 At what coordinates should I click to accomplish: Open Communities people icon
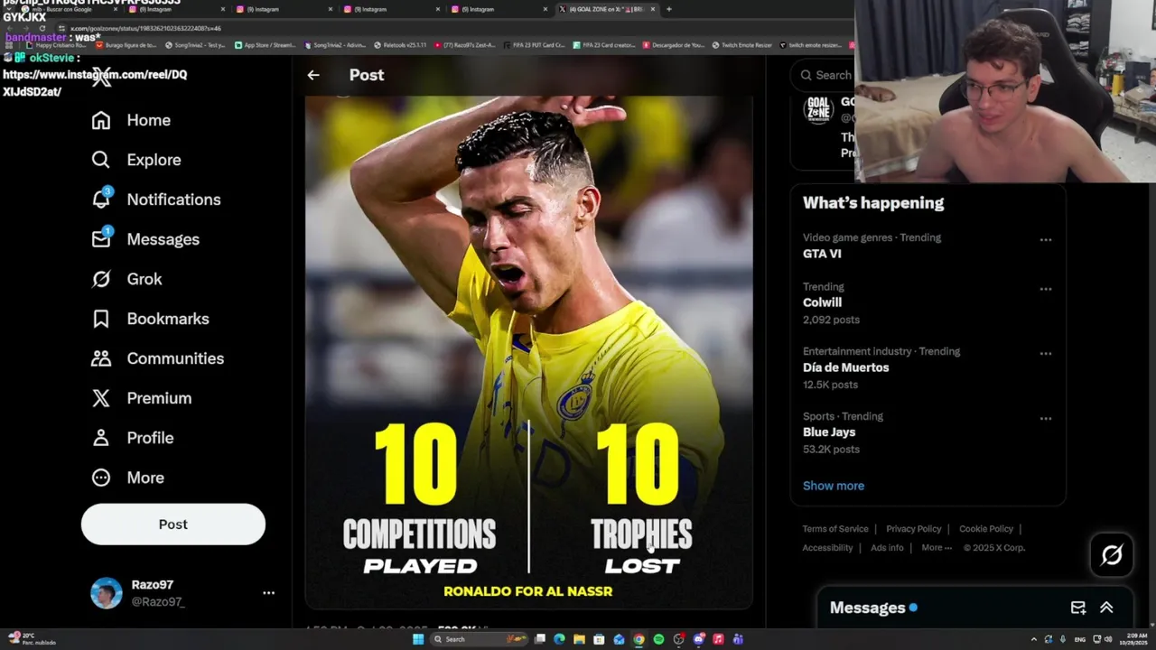point(101,358)
